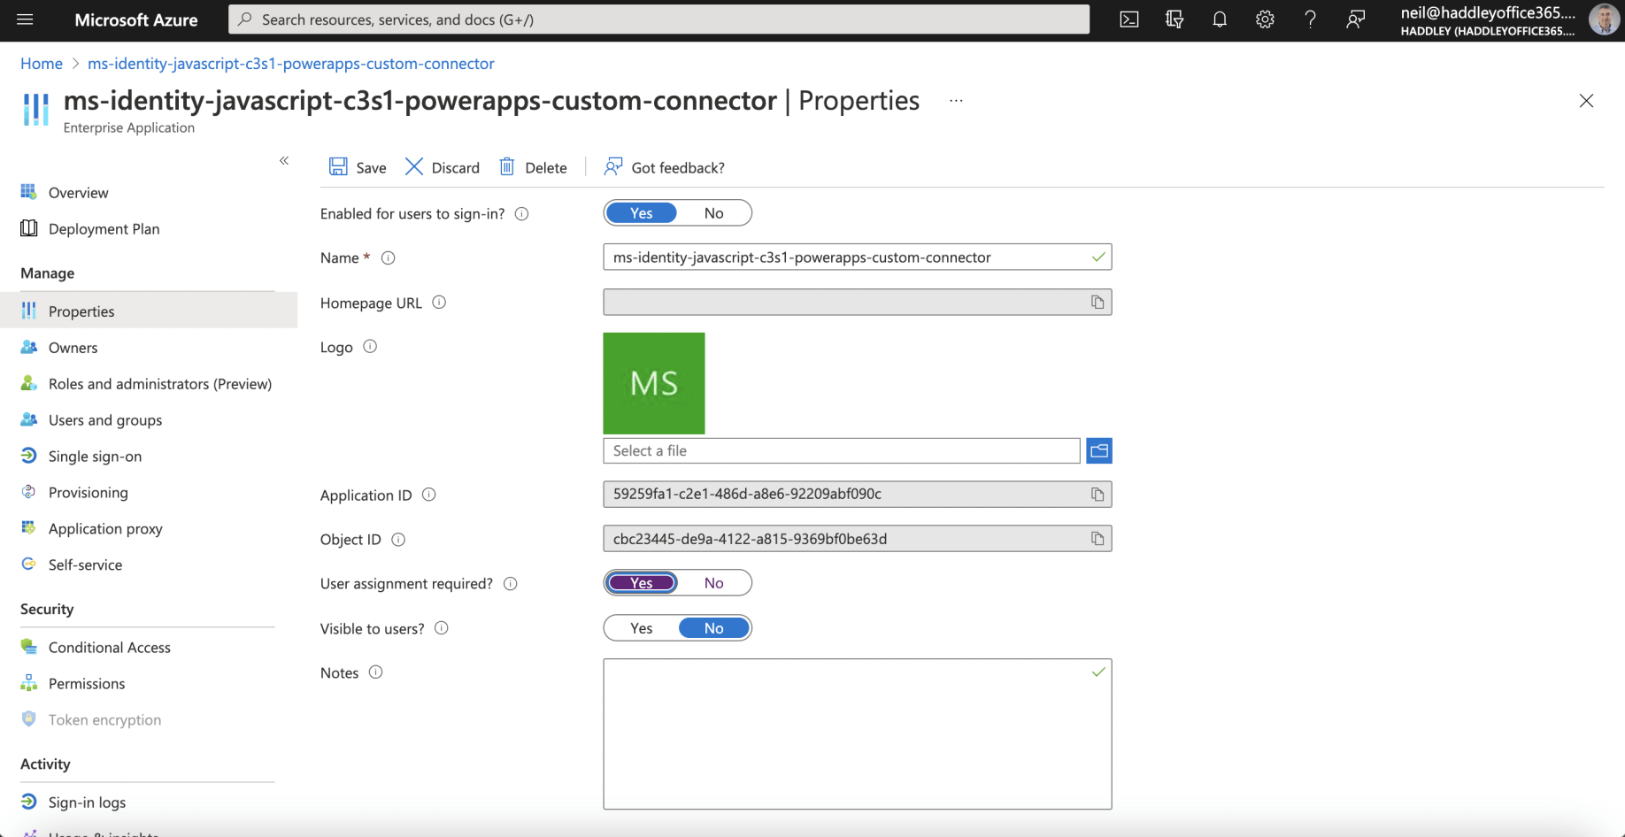Go to Home via breadcrumb
1625x837 pixels.
42,64
